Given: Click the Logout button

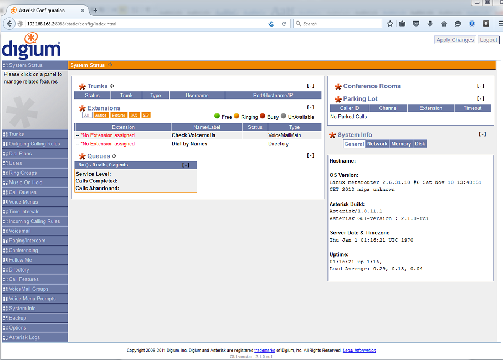Looking at the screenshot, I should pos(488,40).
